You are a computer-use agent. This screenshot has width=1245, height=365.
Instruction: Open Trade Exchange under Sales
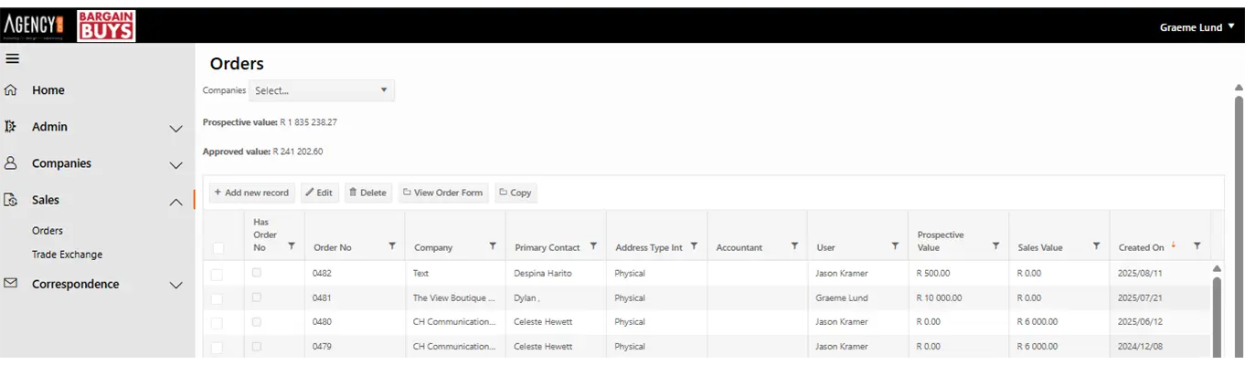tap(67, 255)
